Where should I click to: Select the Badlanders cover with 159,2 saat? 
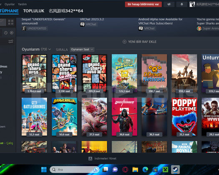click(184, 73)
